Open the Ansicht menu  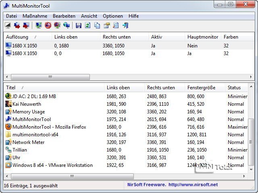(x=89, y=16)
